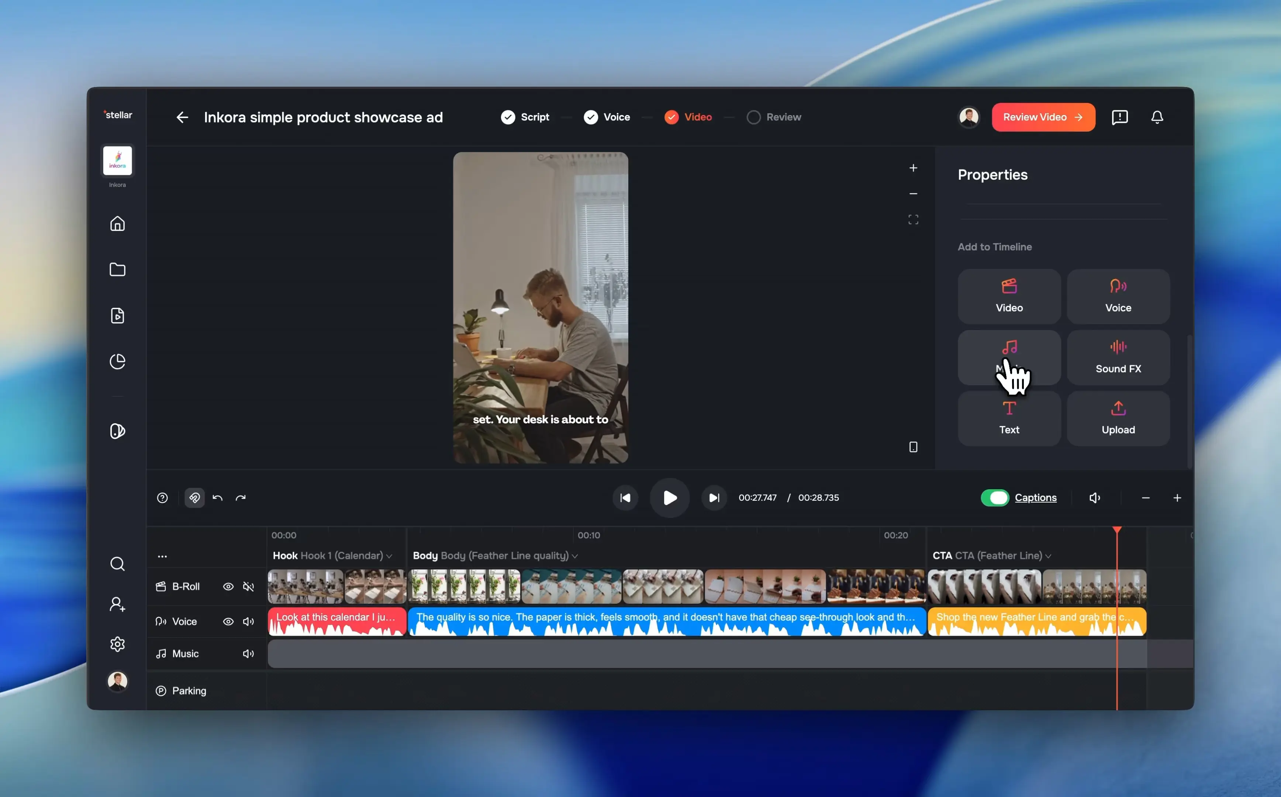Open the brand palette icon in sidebar

coord(117,431)
